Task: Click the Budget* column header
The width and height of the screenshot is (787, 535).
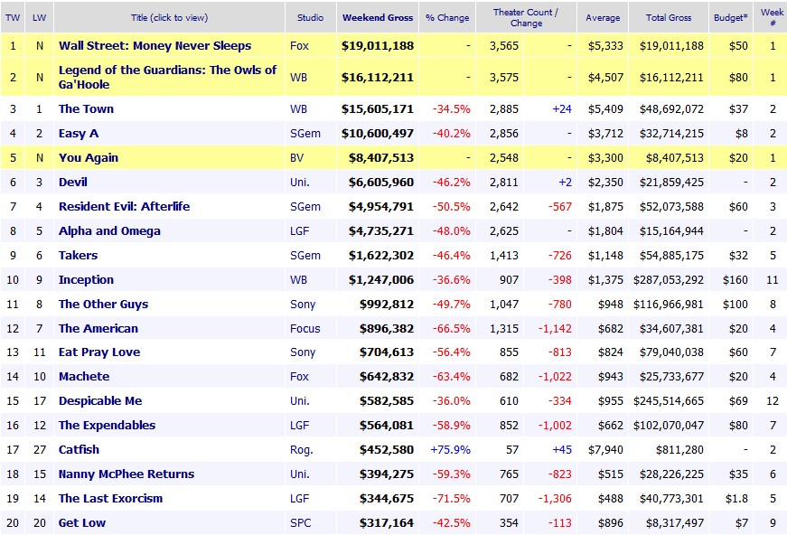Action: (x=731, y=17)
